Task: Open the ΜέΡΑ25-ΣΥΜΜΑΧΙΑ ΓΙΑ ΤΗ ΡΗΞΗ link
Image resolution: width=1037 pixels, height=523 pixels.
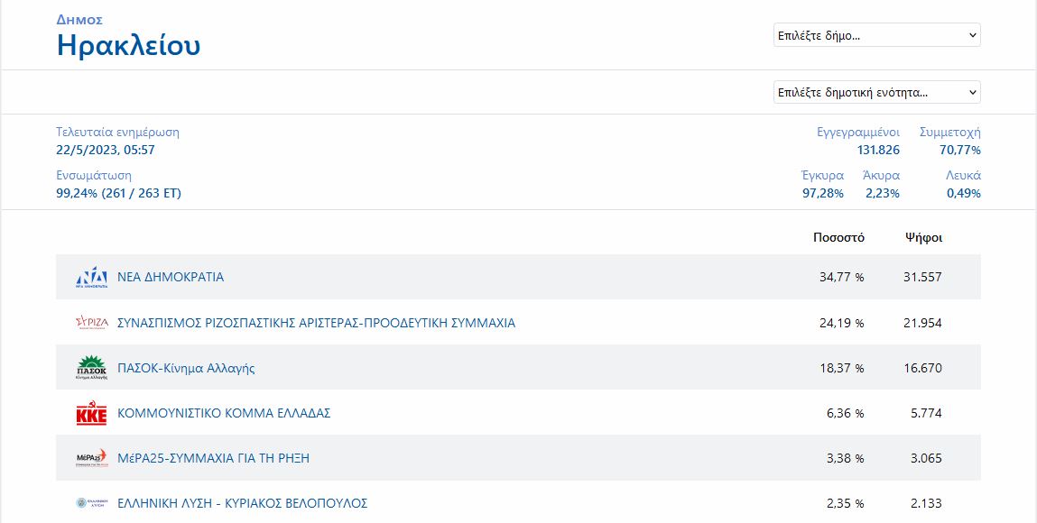Action: pos(213,458)
